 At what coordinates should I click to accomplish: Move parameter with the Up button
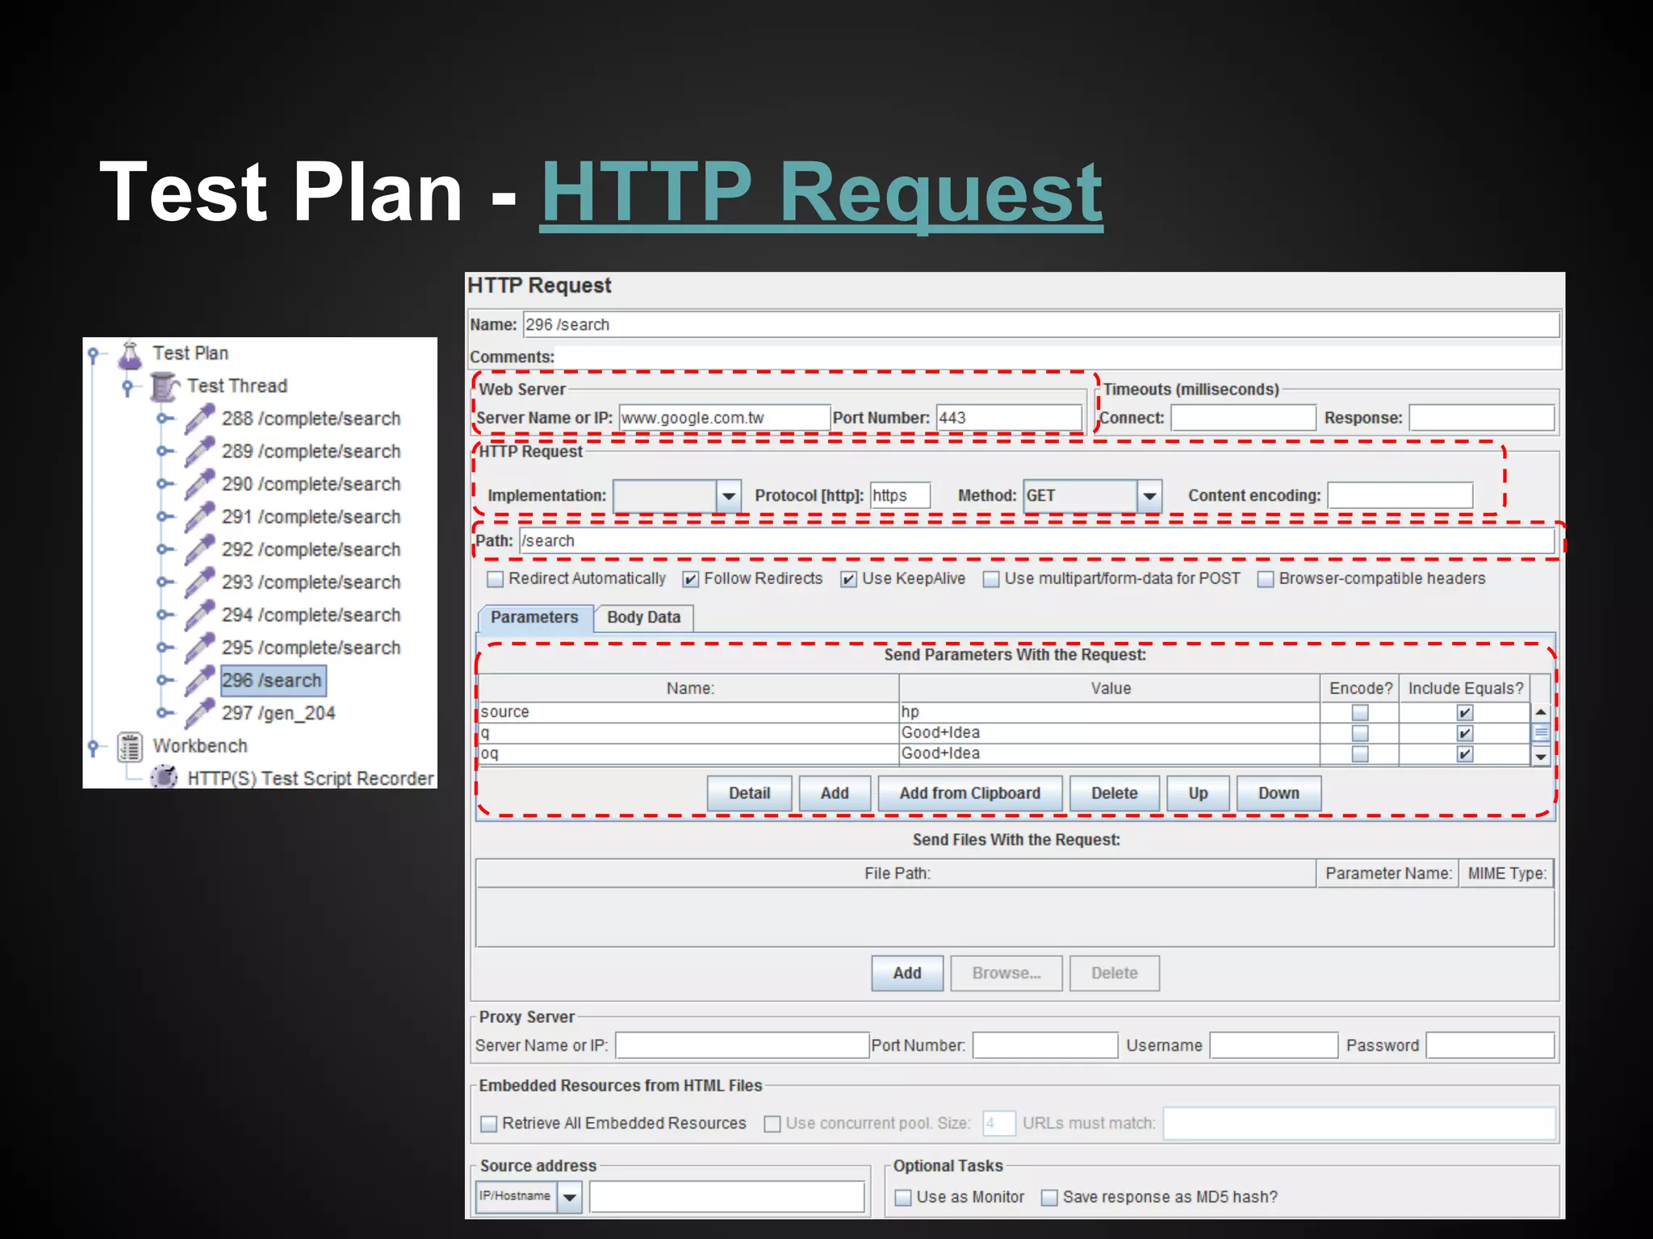1199,794
